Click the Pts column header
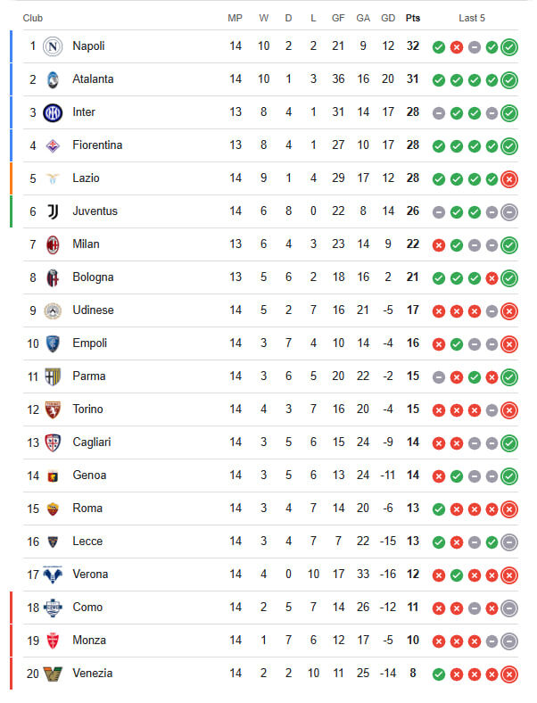This screenshot has width=537, height=703. pos(413,18)
